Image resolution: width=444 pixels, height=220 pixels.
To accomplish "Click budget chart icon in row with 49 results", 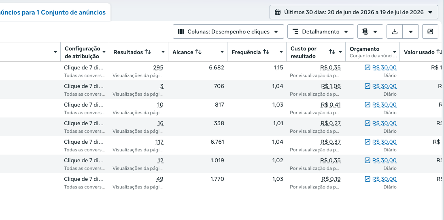I will click(367, 179).
